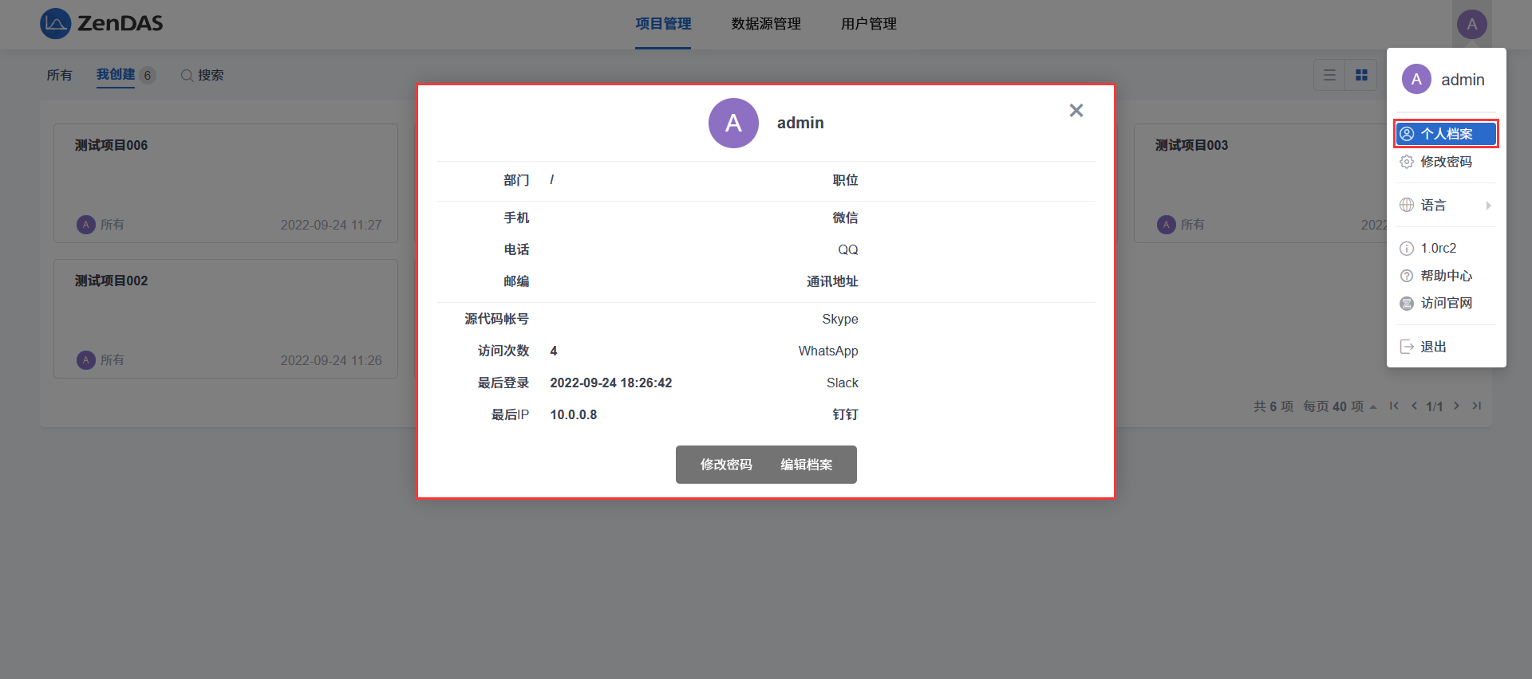Visit the official site via 访问官网
The height and width of the screenshot is (679, 1532).
1446,303
